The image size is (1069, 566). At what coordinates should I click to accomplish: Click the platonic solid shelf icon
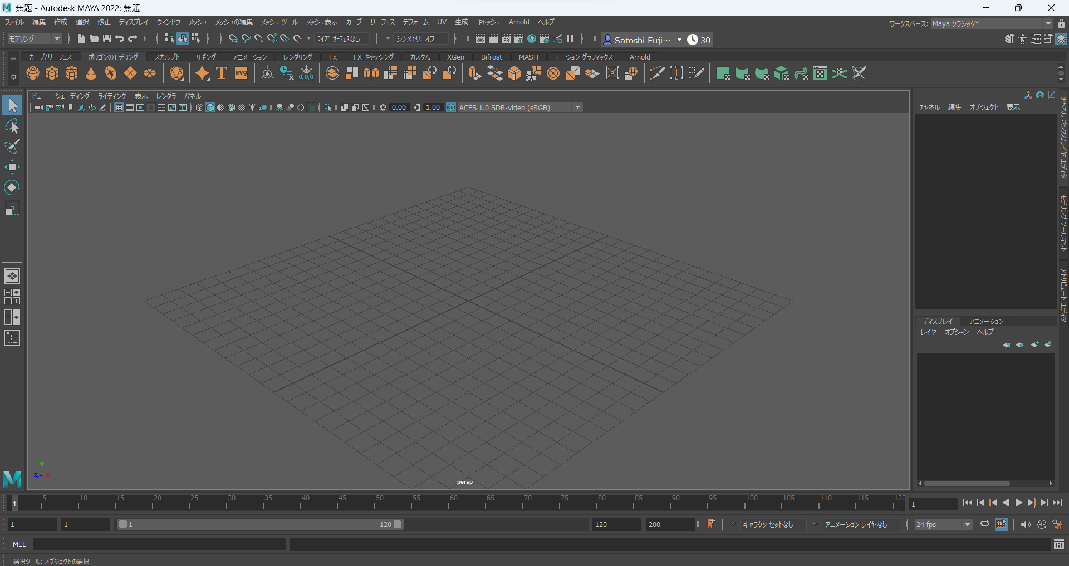[176, 73]
